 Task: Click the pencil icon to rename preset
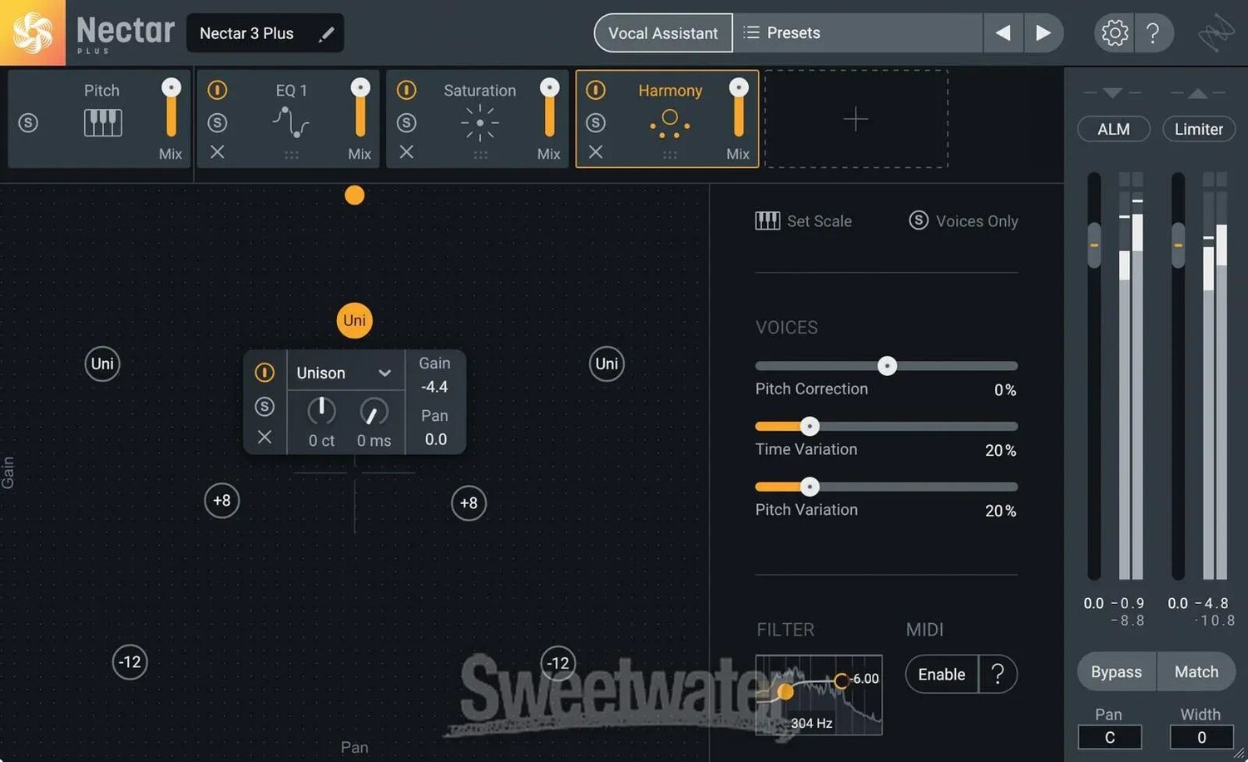coord(326,34)
